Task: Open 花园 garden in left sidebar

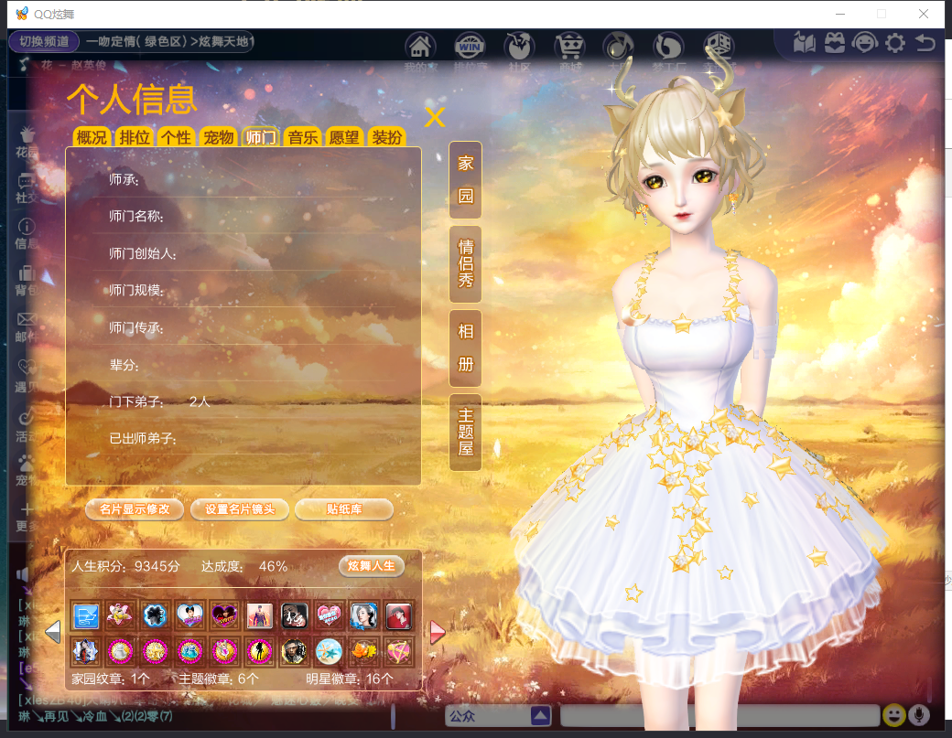Action: tap(27, 142)
